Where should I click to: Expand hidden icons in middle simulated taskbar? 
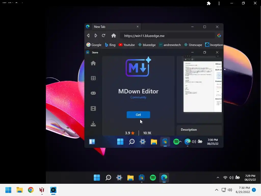[218, 178]
